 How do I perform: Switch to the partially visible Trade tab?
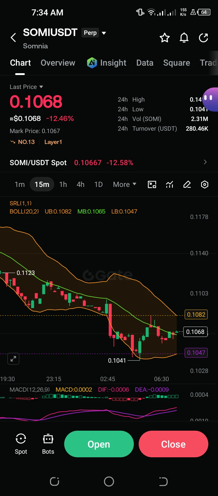[208, 63]
